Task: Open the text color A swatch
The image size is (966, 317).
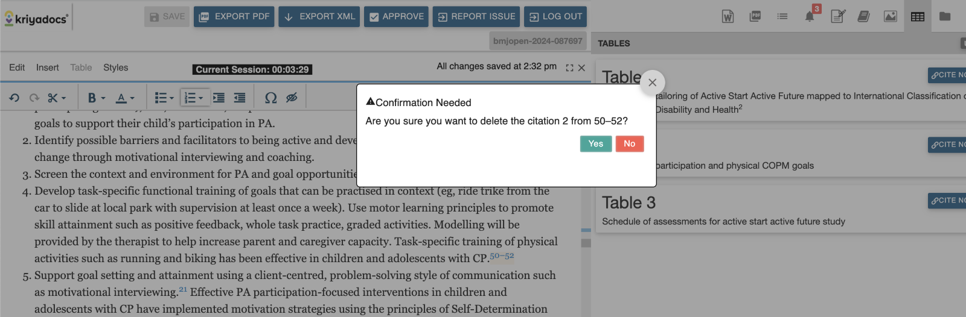Action: [x=121, y=98]
